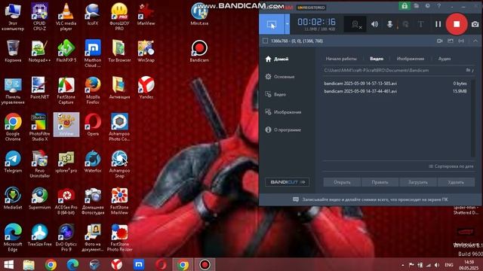The image size is (483, 271).
Task: Show hidden tray icons arrow
Action: (x=402, y=265)
